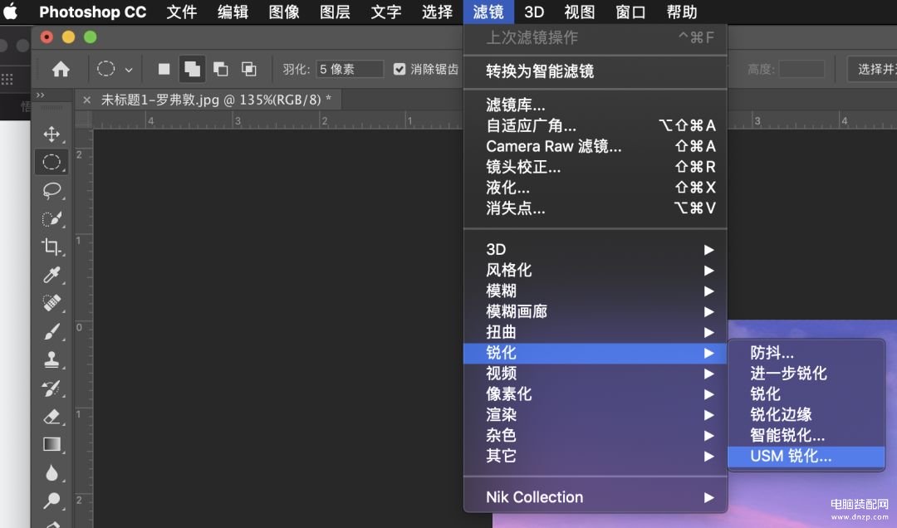Viewport: 897px width, 528px height.
Task: Apply the 进一步锐化 filter
Action: [x=806, y=373]
